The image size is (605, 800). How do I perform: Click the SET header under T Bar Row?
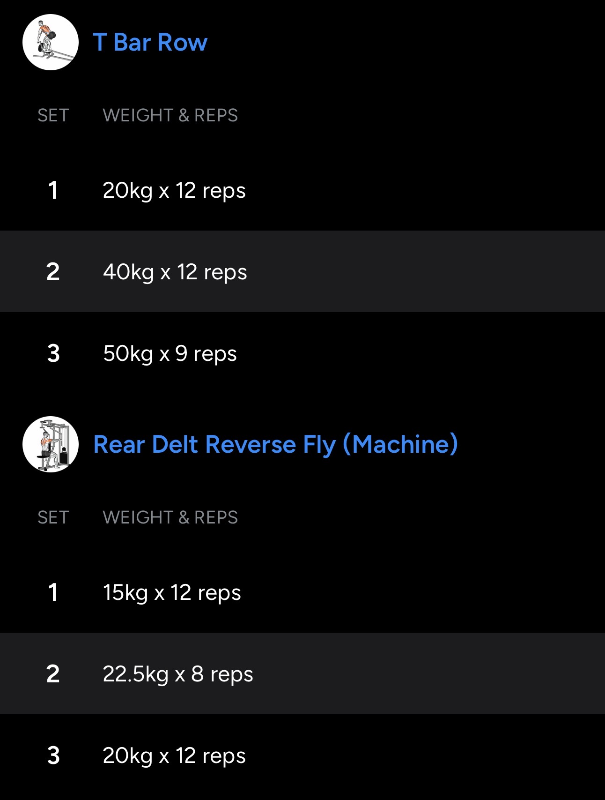pos(53,115)
